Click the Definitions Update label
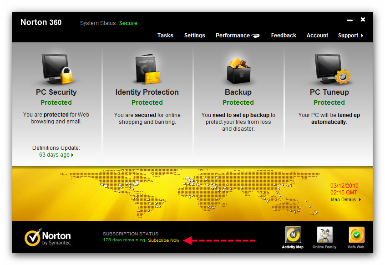 56,148
